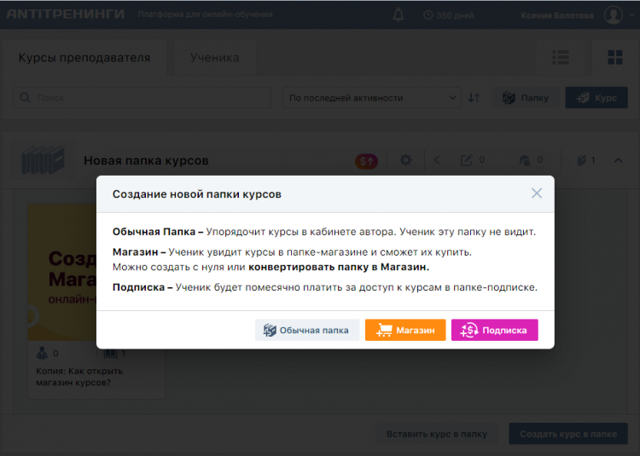Image resolution: width=640 pixels, height=456 pixels.
Task: Switch to grid view layout
Action: [x=614, y=57]
